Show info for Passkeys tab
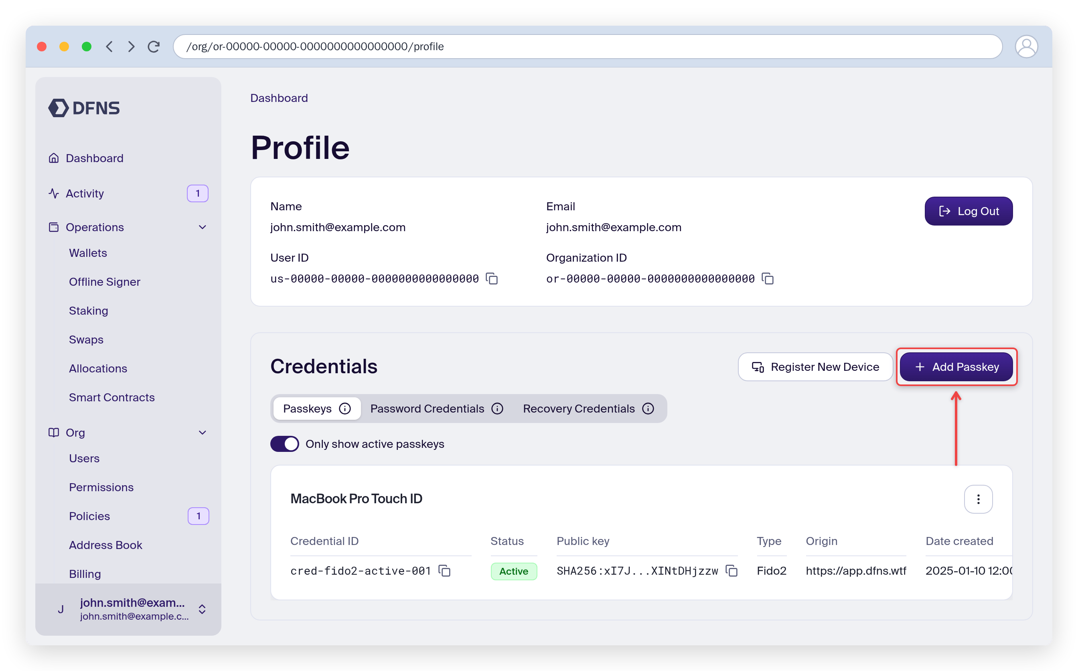The image size is (1078, 671). coord(345,408)
